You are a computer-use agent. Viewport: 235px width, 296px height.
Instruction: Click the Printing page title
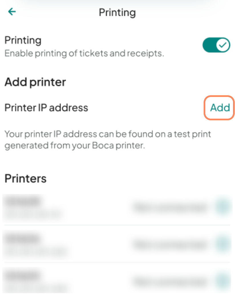click(x=117, y=13)
